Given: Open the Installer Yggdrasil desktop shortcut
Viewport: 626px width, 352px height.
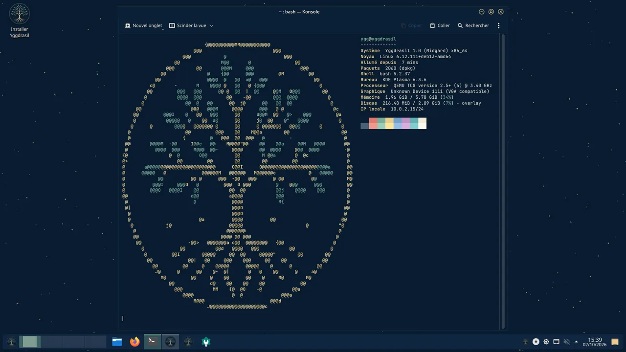Looking at the screenshot, I should [20, 21].
